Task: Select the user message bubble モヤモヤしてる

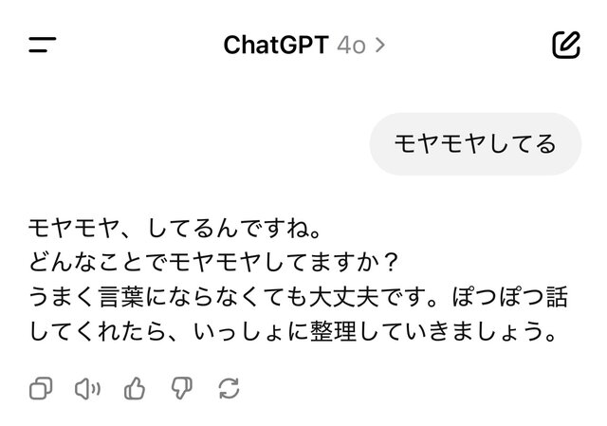Action: click(x=474, y=144)
